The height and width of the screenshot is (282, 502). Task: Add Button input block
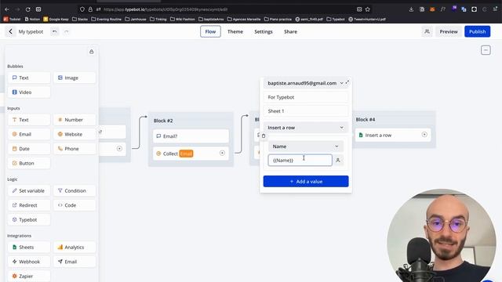pos(29,163)
